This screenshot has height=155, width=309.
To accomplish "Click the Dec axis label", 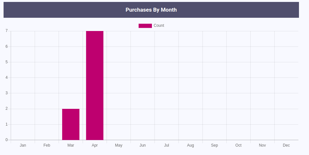I will click(x=286, y=145).
